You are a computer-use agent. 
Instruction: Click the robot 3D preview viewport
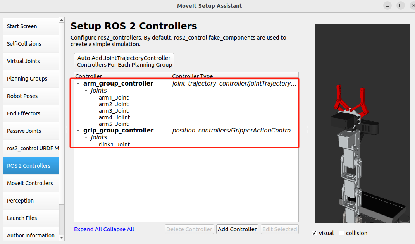click(x=362, y=123)
